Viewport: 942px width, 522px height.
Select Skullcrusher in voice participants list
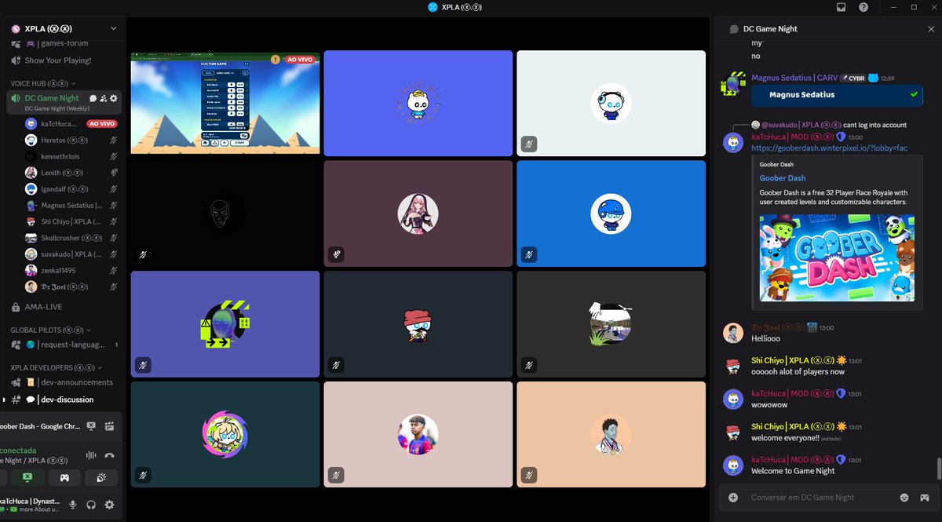point(71,238)
